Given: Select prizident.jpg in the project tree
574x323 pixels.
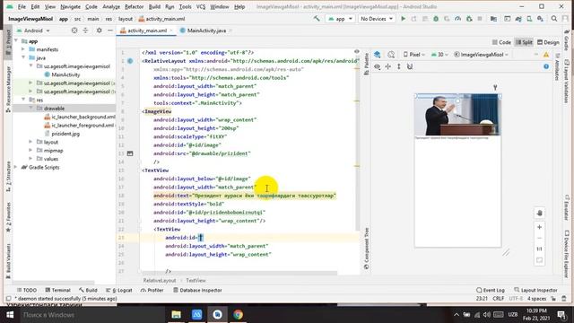Looking at the screenshot, I should [65, 134].
